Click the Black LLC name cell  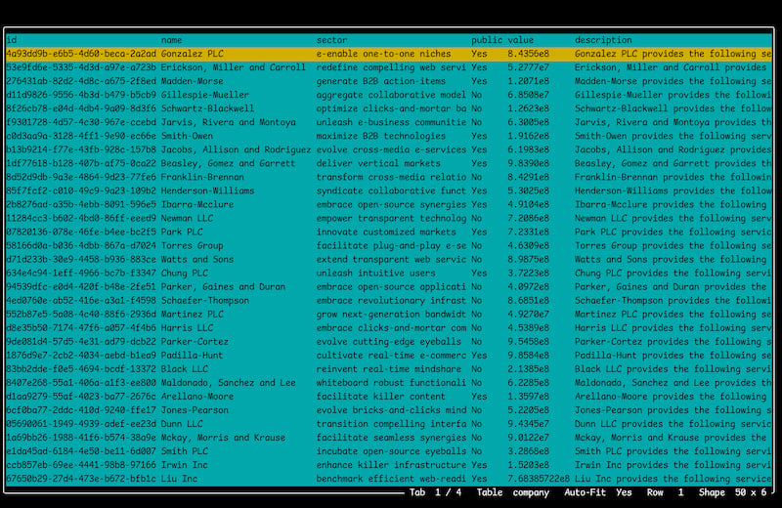[x=185, y=369]
